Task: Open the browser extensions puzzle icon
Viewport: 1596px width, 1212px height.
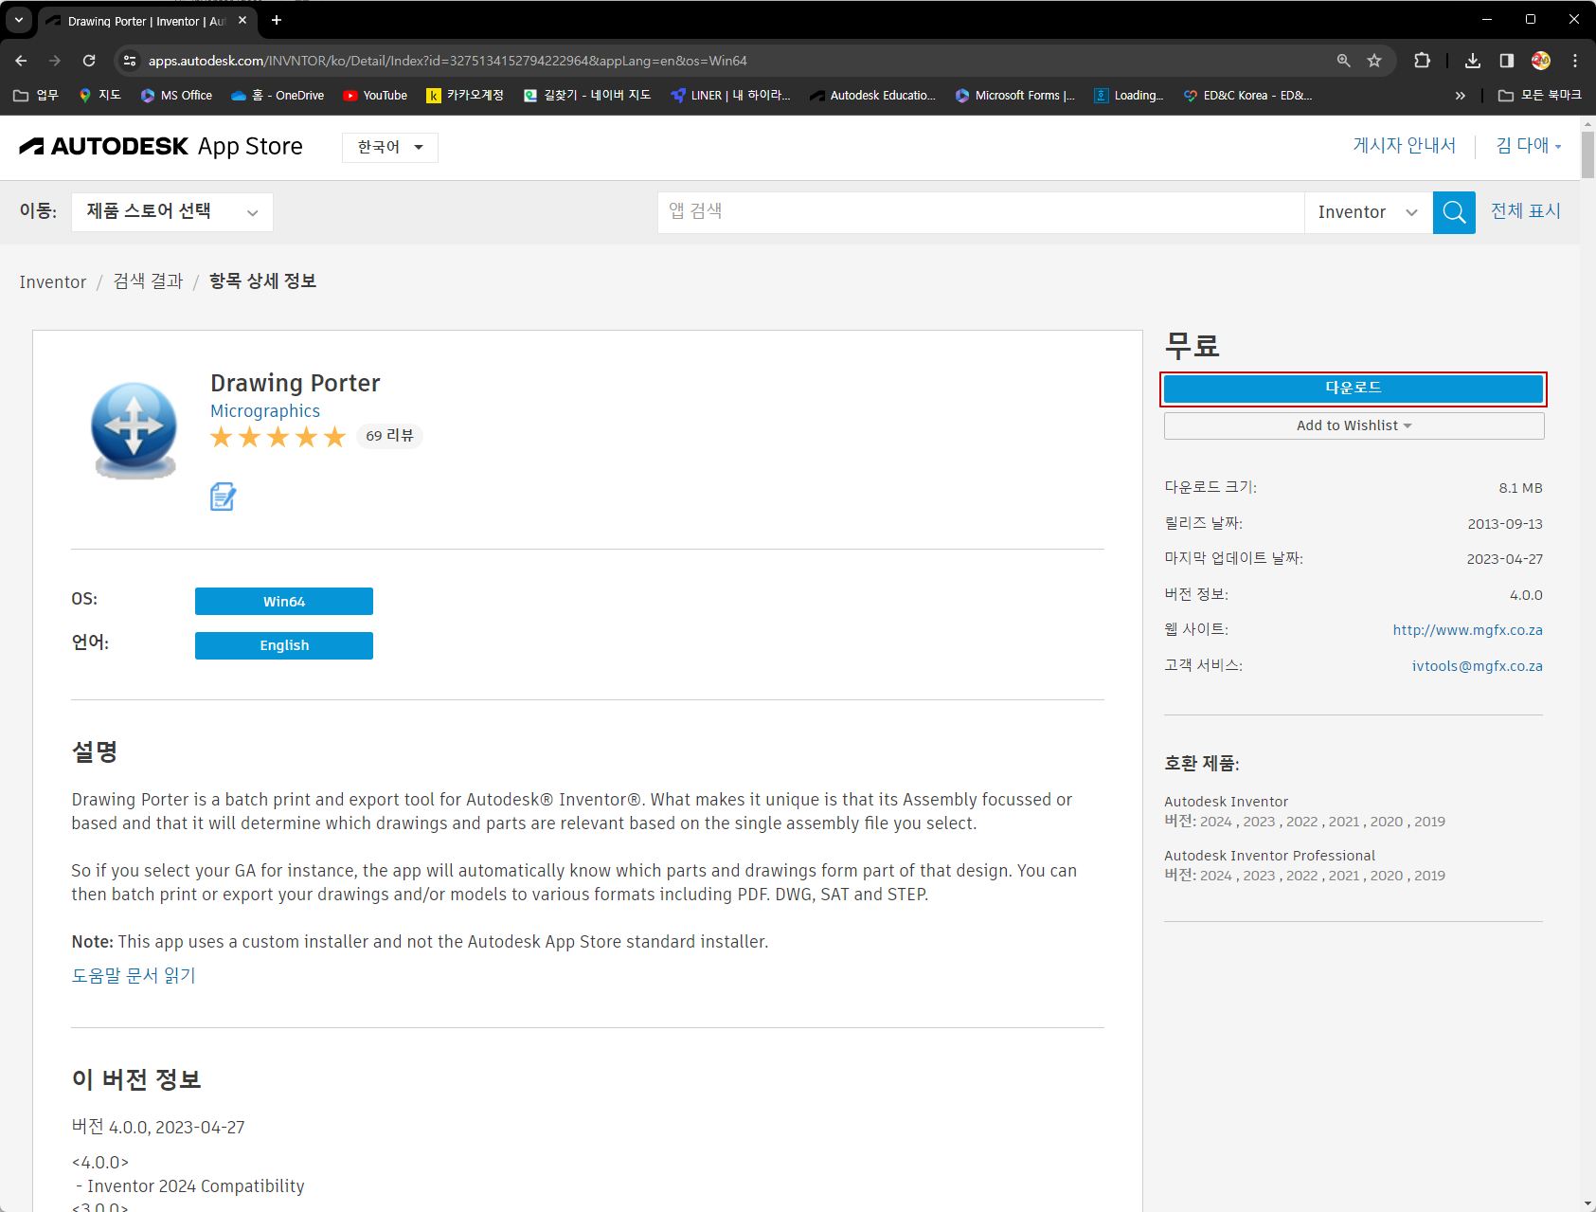Action: [1422, 61]
